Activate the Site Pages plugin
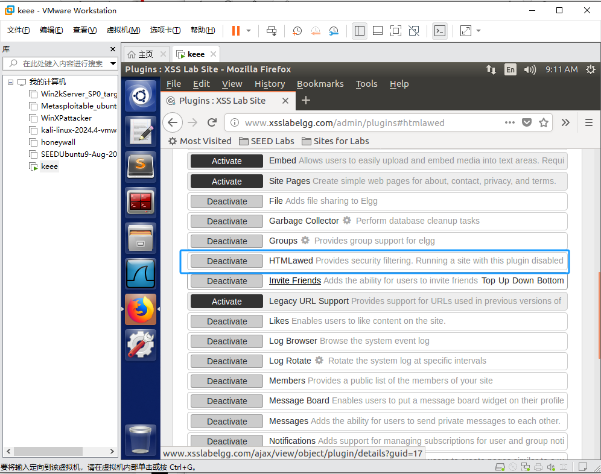 coord(227,182)
